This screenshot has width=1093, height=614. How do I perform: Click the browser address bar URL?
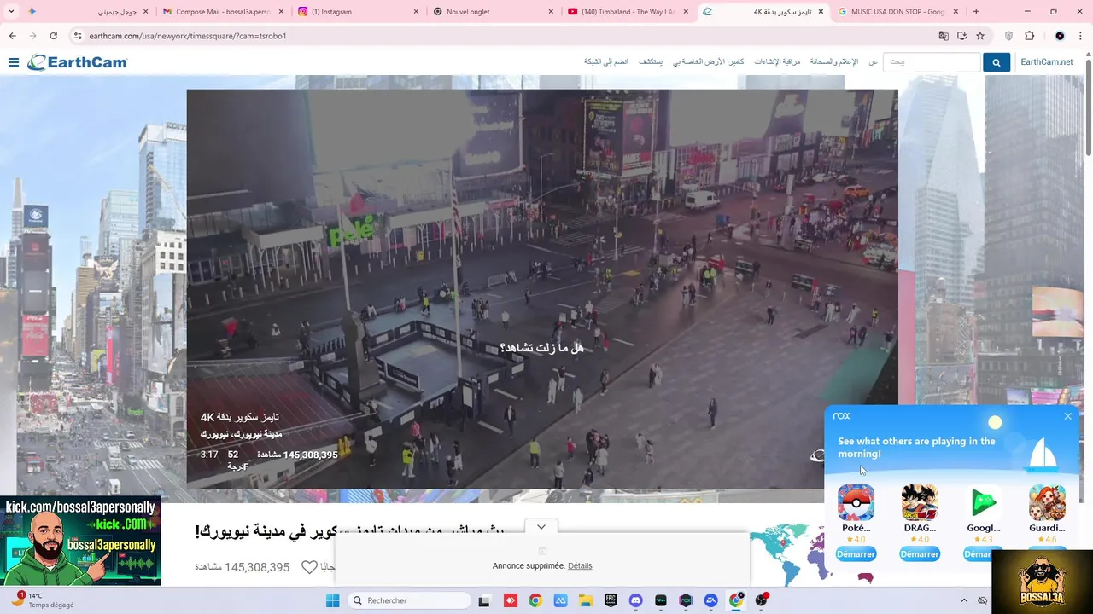coord(188,36)
